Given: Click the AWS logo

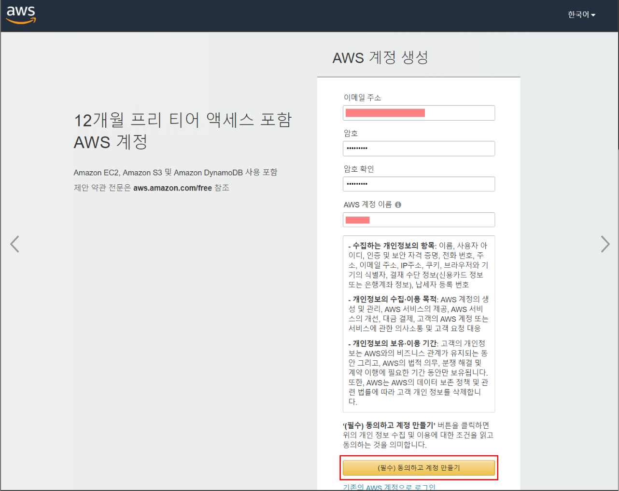Looking at the screenshot, I should coord(21,15).
